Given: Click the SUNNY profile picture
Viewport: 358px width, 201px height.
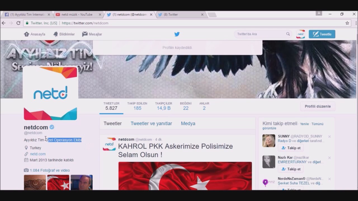Looking at the screenshot, I should [269, 141].
